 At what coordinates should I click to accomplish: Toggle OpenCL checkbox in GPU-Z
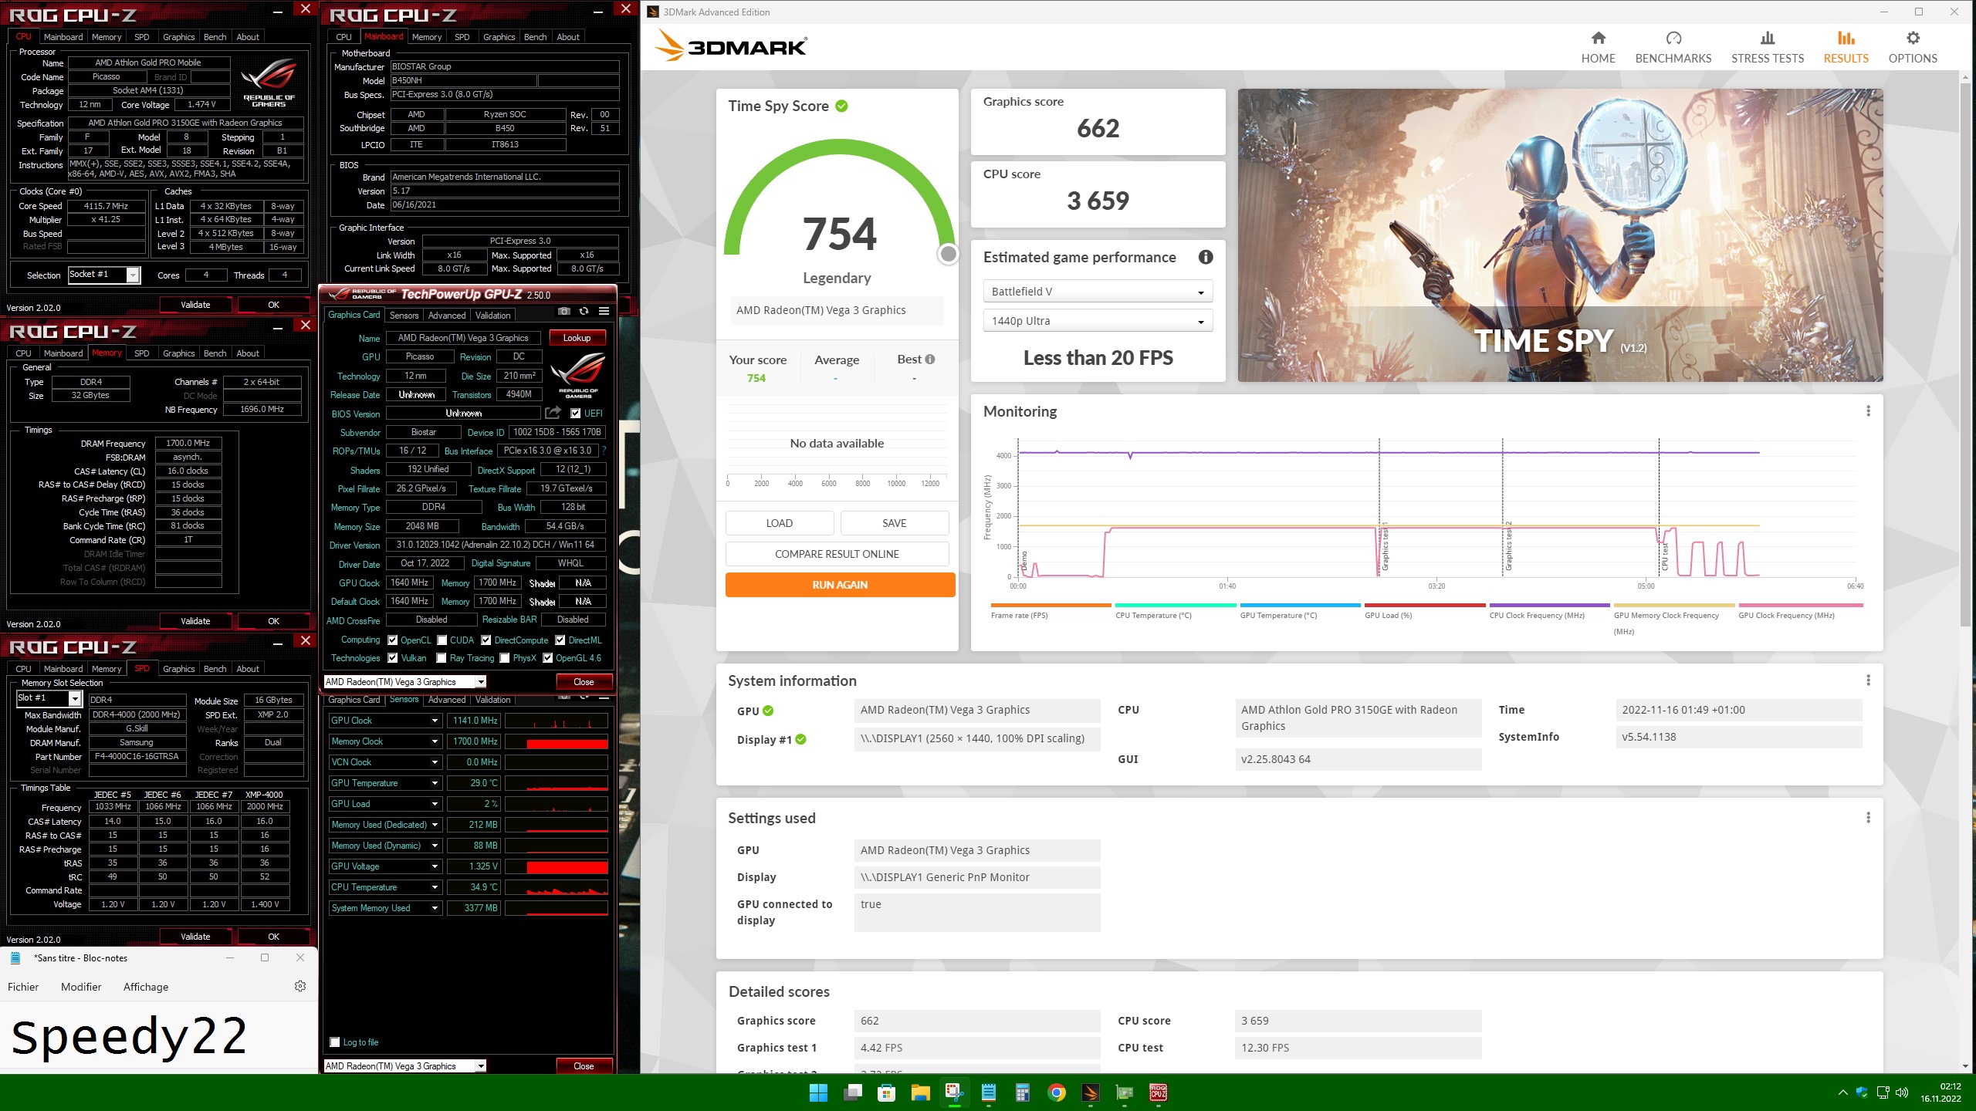pos(393,640)
